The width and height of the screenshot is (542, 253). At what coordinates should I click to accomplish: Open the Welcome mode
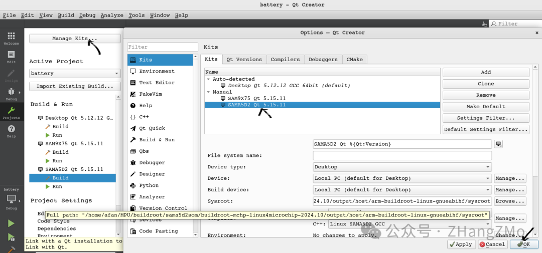[x=12, y=38]
